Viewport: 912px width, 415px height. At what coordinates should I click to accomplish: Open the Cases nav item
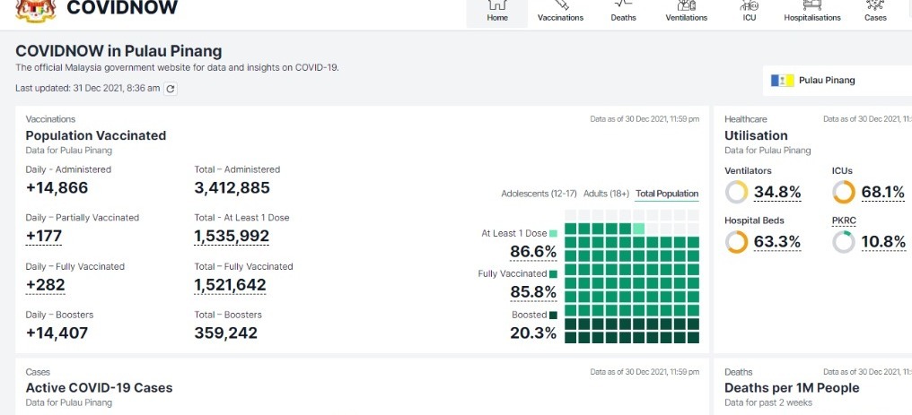tap(875, 13)
